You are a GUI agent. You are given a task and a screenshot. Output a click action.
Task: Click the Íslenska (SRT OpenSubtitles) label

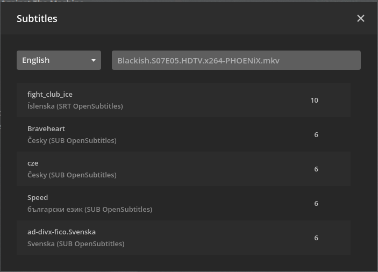pyautogui.click(x=75, y=106)
